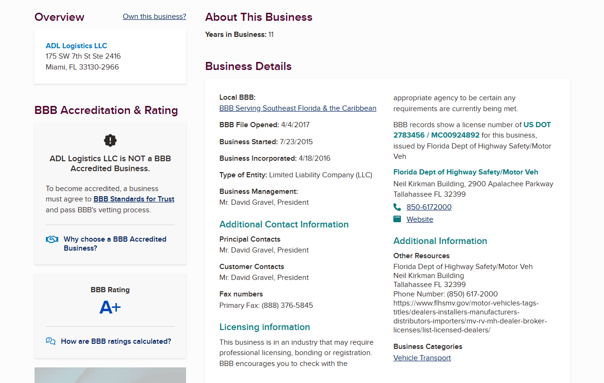Open the Website link under Florida Dept
This screenshot has height=383, width=604.
pos(420,219)
